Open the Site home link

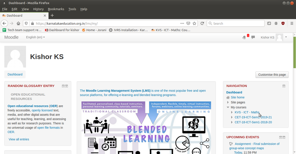tap(238, 97)
